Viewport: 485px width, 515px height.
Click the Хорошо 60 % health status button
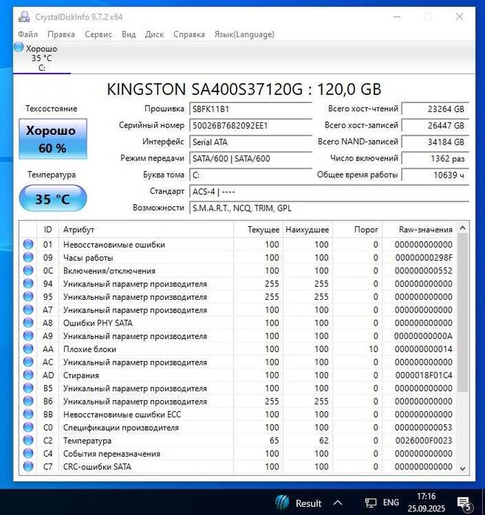tap(53, 139)
